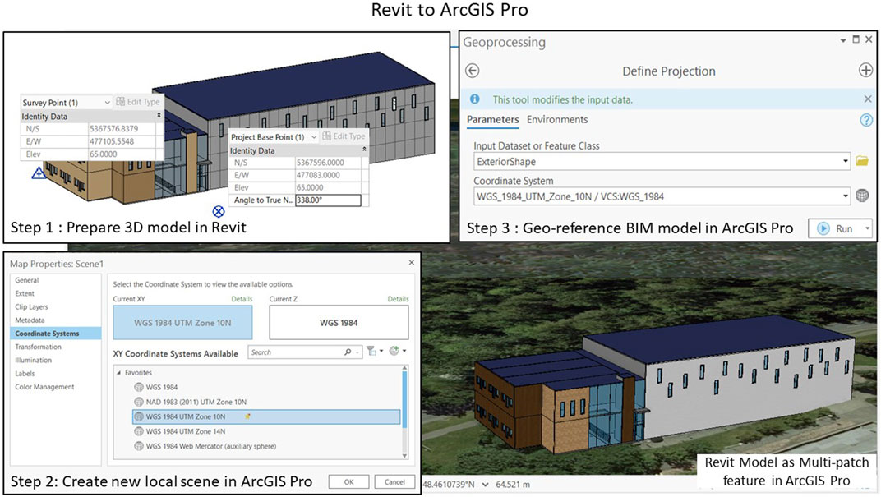Click Edit Type in Survey Point panel
Image resolution: width=881 pixels, height=497 pixels.
(138, 102)
